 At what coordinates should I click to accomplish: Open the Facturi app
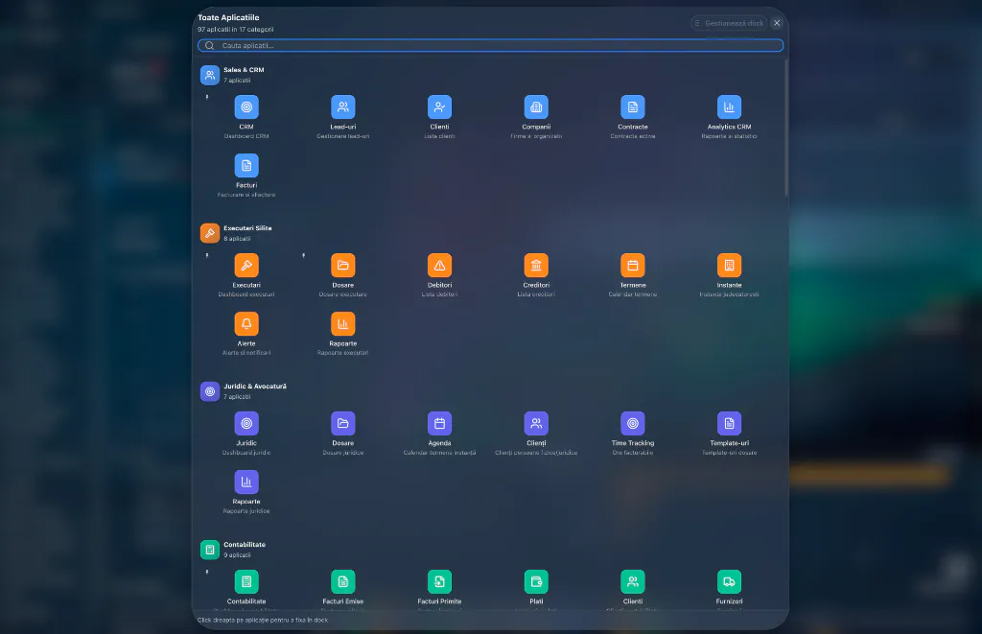coord(246,166)
